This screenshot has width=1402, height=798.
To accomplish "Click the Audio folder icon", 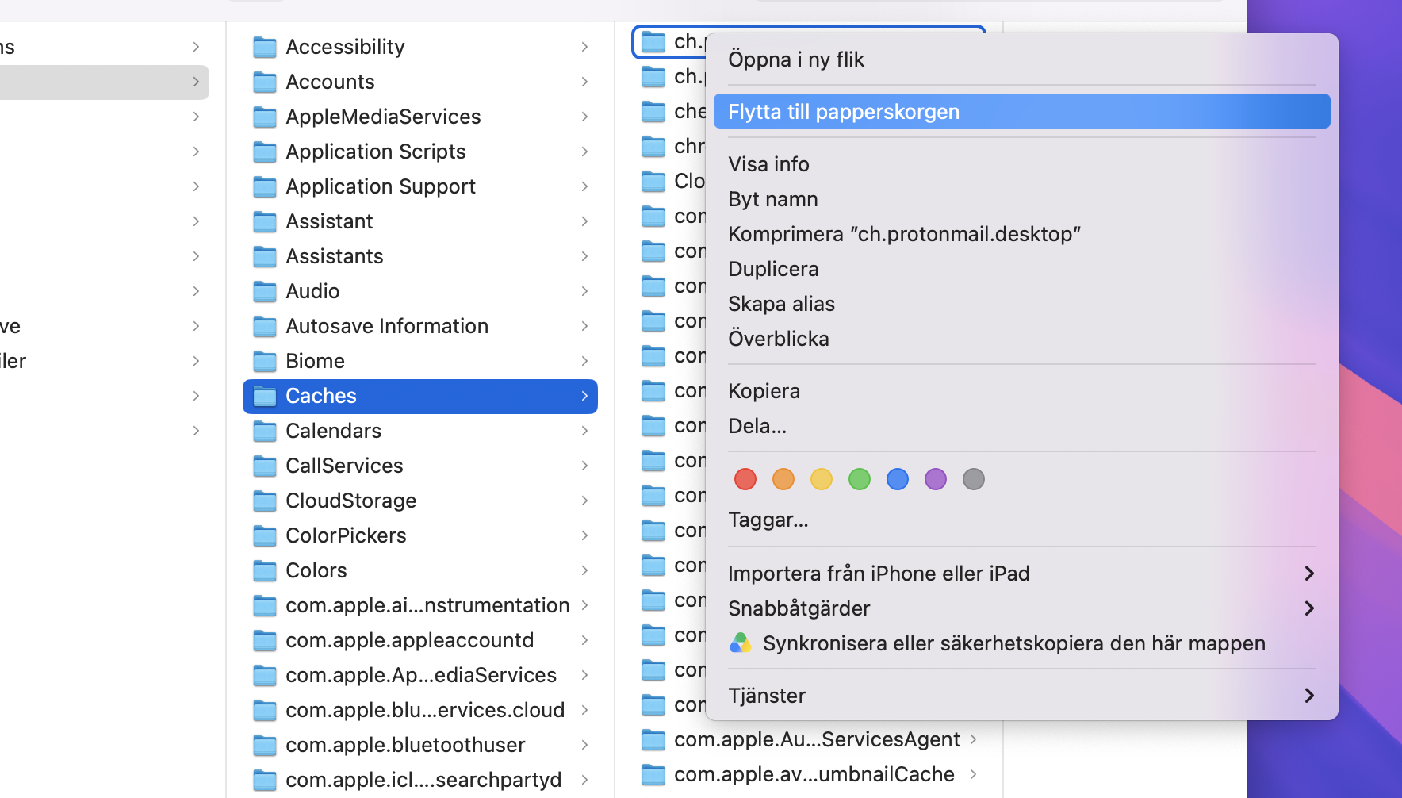I will pos(265,292).
